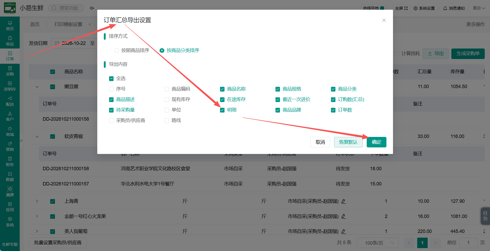The height and width of the screenshot is (251, 490).
Task: Edit supplier pencil icon for 美人指葡萄
Action: 343,232
